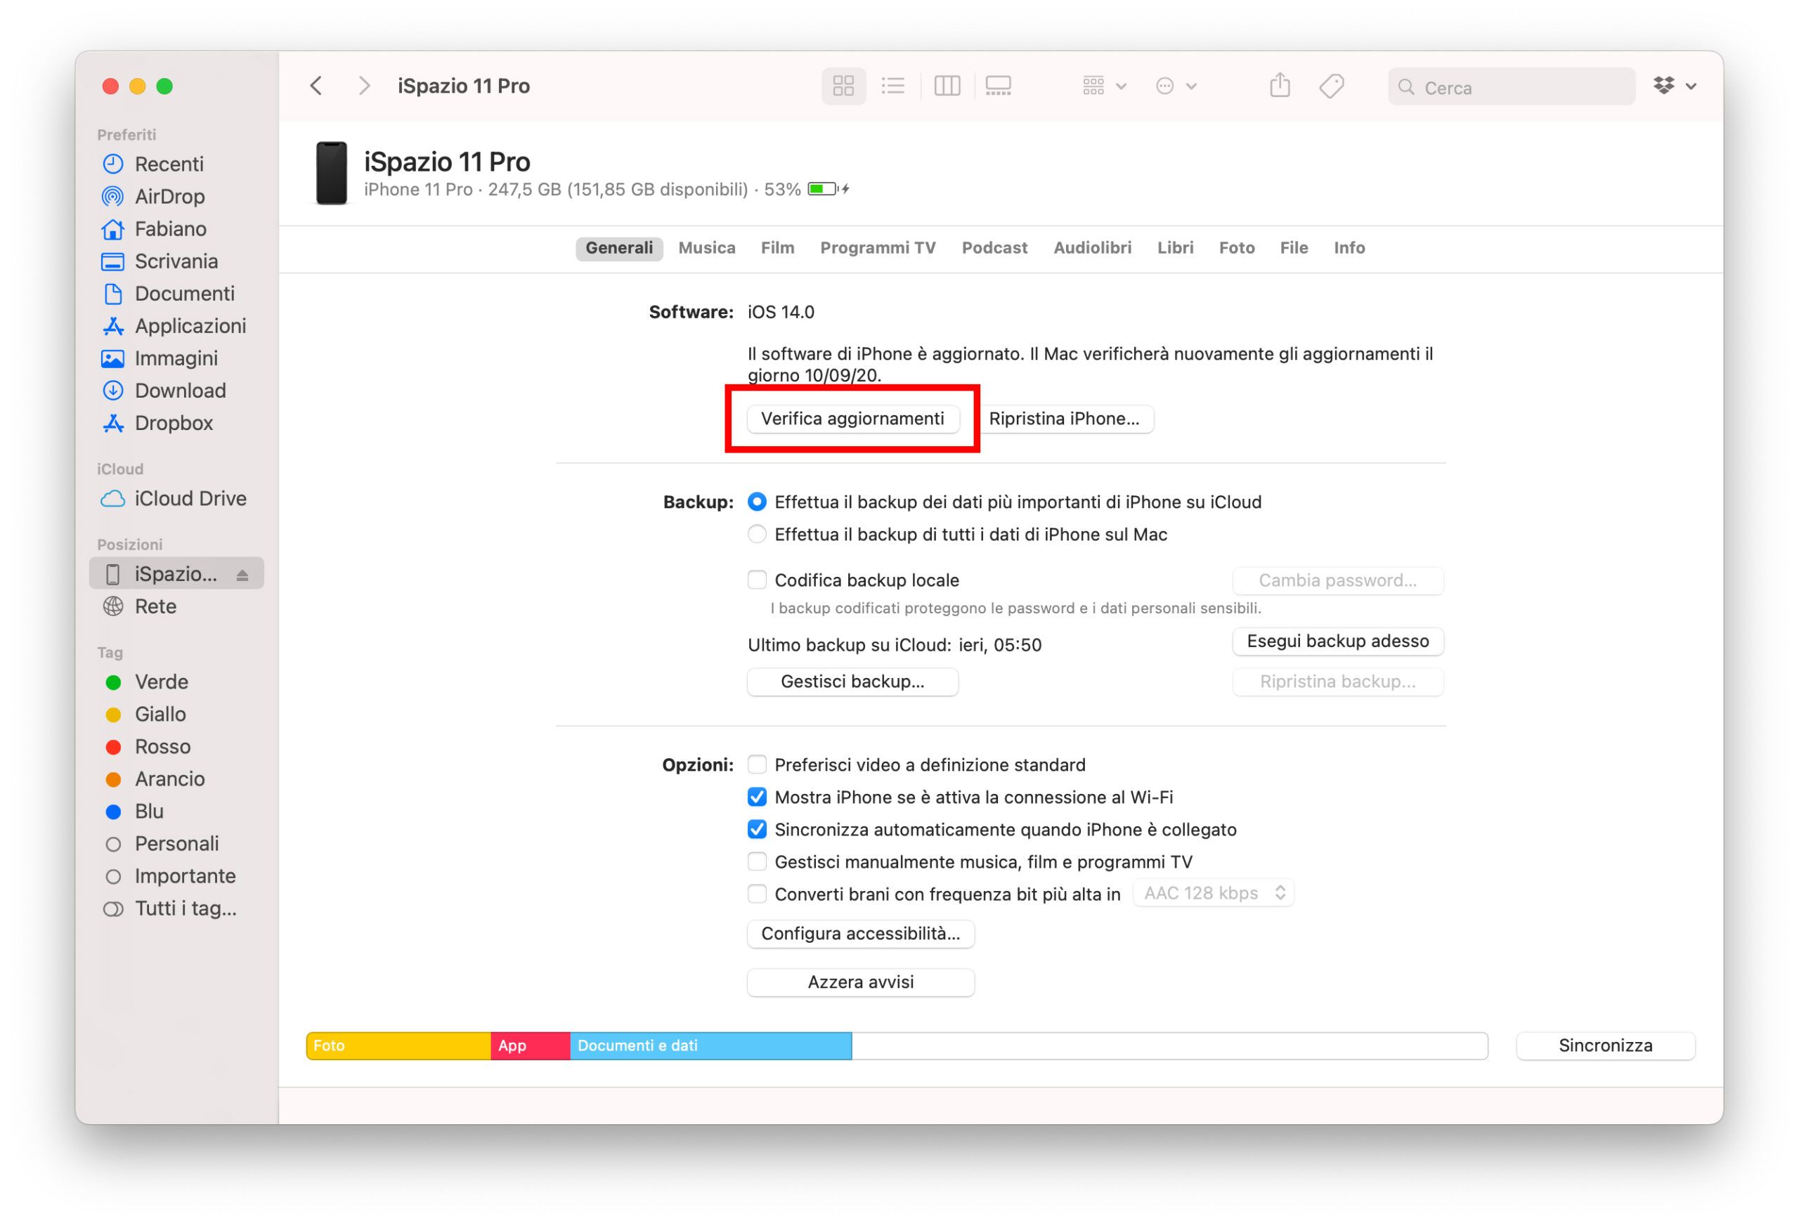This screenshot has height=1224, width=1799.
Task: Click the Share toolbar icon
Action: pyautogui.click(x=1280, y=86)
